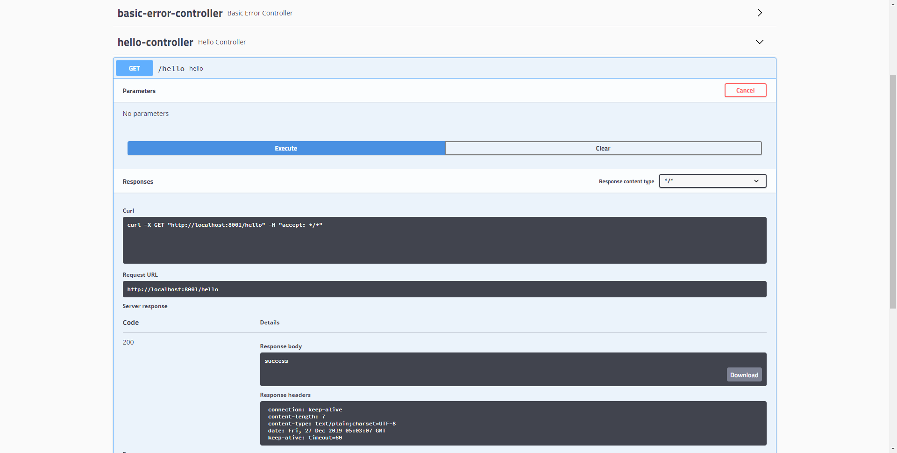Click the content-type response header line
The height and width of the screenshot is (453, 897).
point(332,424)
